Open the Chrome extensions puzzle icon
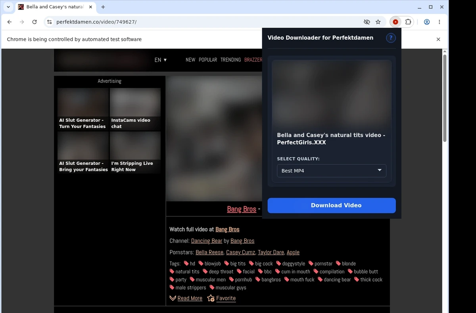Viewport: 476px width, 313px height. click(x=408, y=22)
